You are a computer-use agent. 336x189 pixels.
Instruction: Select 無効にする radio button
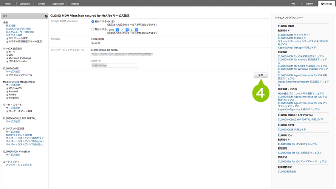[x=93, y=29]
